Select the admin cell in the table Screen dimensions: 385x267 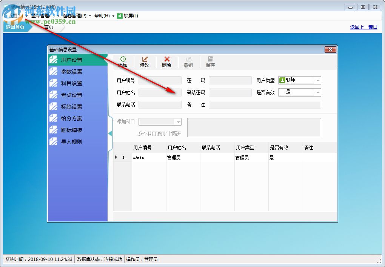coord(149,158)
